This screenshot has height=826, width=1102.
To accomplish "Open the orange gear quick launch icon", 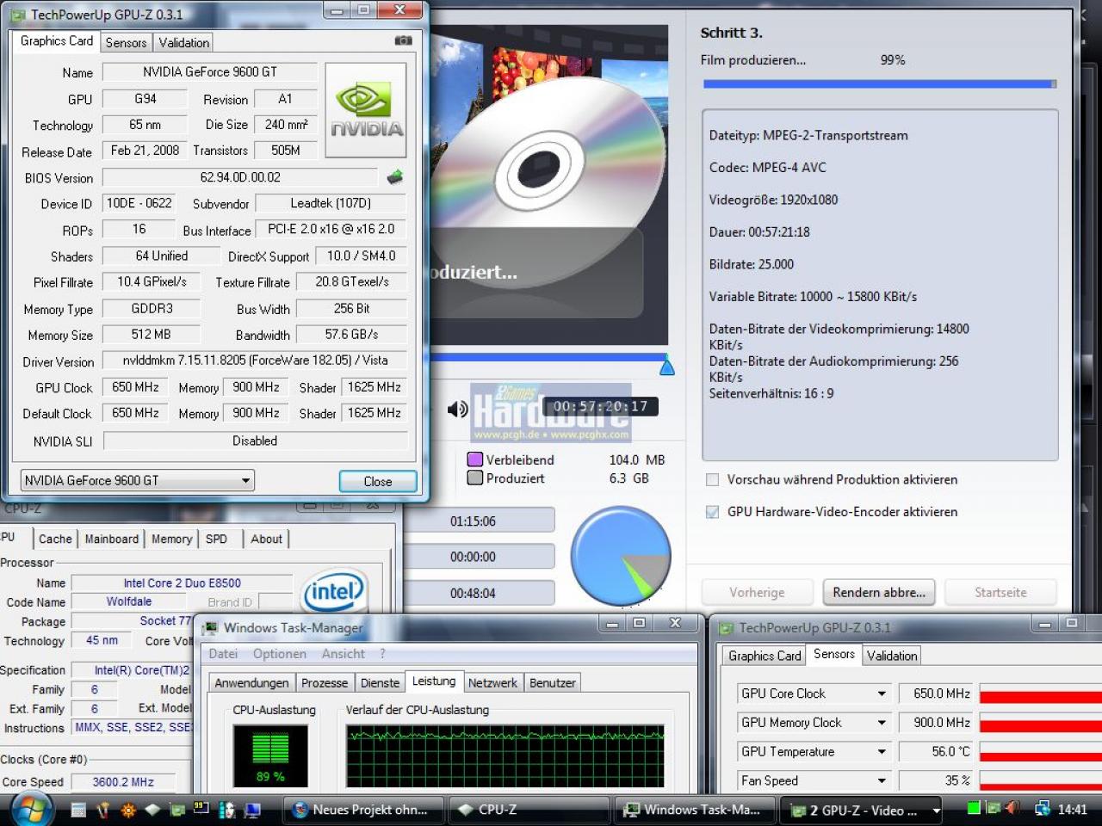I will tap(128, 810).
